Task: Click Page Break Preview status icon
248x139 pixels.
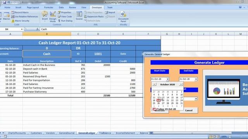Action: tap(218, 136)
